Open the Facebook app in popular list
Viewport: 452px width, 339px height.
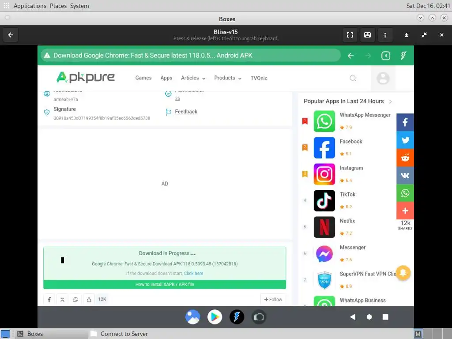tap(324, 147)
